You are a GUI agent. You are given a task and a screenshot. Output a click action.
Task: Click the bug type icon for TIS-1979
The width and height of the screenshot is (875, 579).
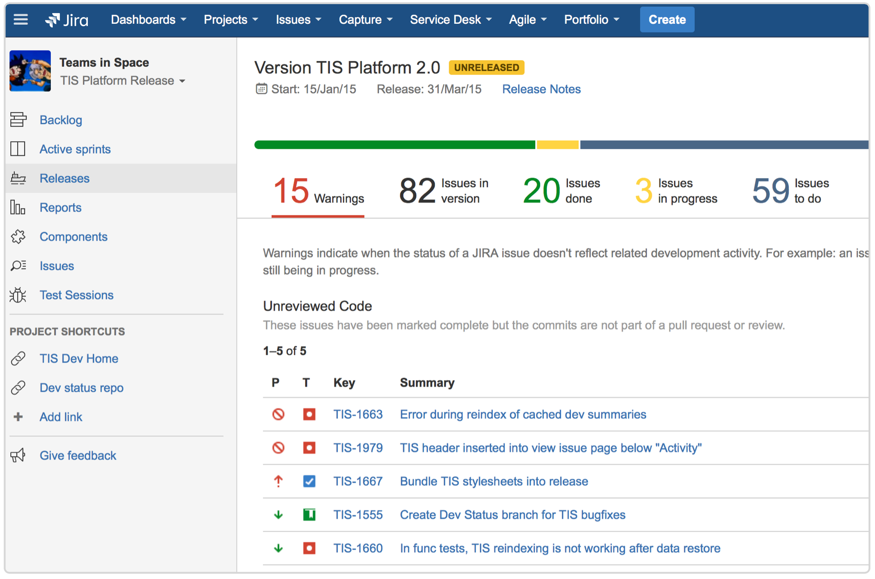click(309, 448)
